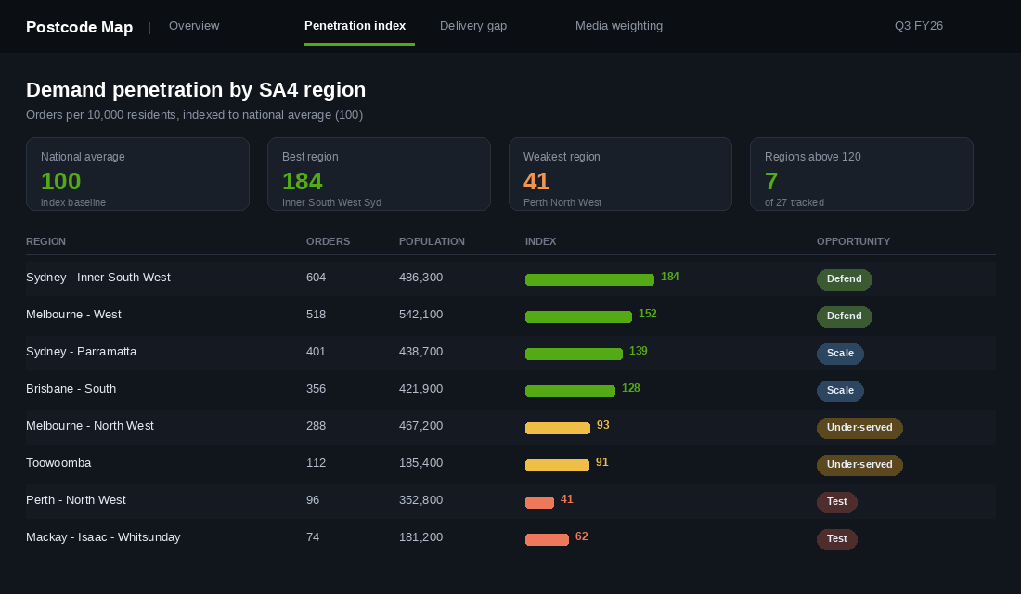Click the green index bar valued 152
This screenshot has width=1021, height=594.
[579, 317]
